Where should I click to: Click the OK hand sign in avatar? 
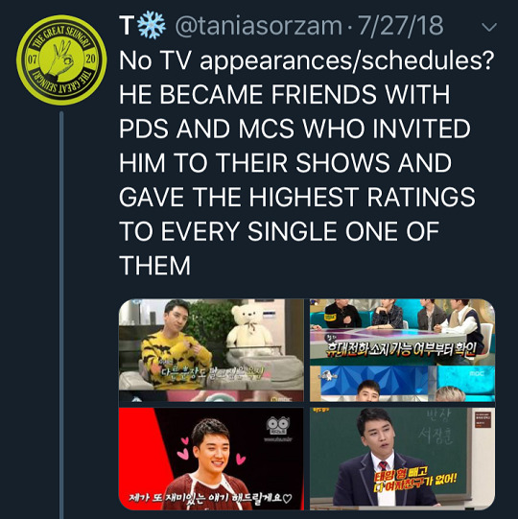click(x=61, y=61)
